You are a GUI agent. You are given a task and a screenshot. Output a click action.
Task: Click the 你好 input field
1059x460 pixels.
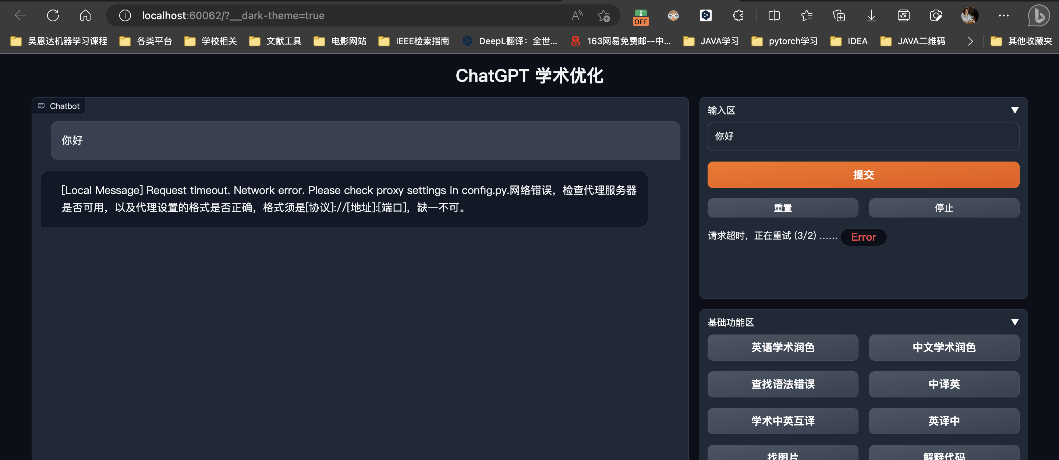pyautogui.click(x=863, y=137)
